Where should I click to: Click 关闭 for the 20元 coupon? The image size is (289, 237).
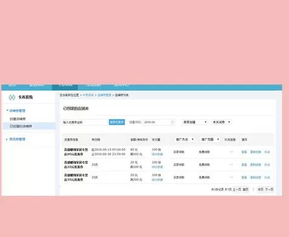point(267,165)
